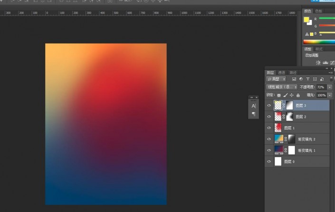Add a Levels adjustment
The height and width of the screenshot is (212, 335).
(325, 63)
